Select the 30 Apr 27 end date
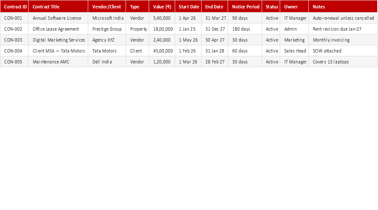Image resolution: width=378 pixels, height=210 pixels. point(215,40)
